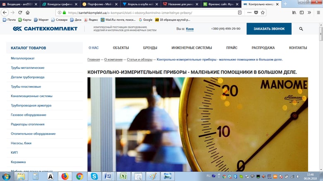Screen dimensions: 323x181
Task: Open the Инженерные системы menu item
Action: (x=192, y=48)
